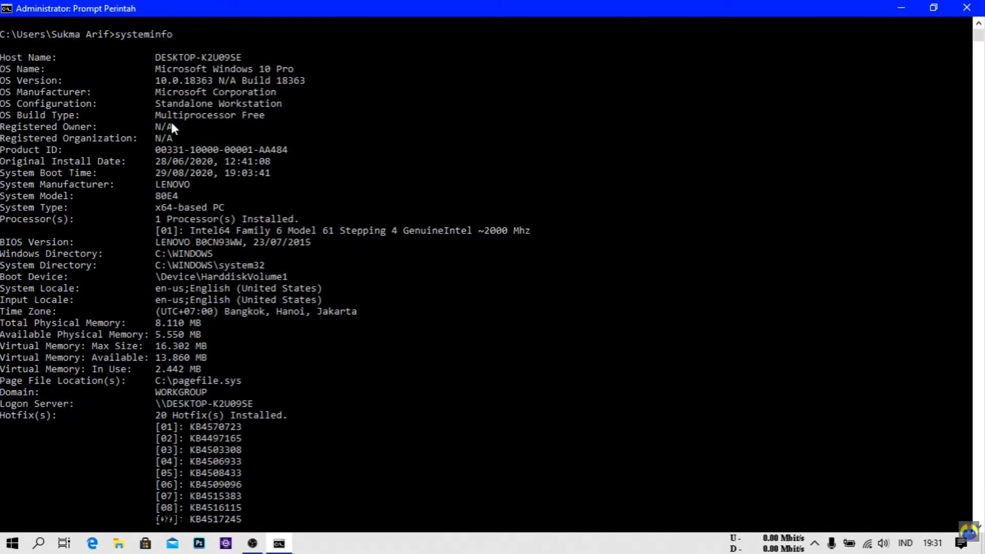Screen dimensions: 985x554
Task: Check battery status tray icon
Action: [849, 543]
